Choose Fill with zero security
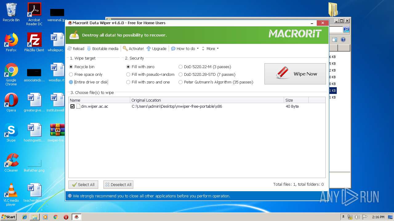Image resolution: width=394 pixels, height=221 pixels. (x=140, y=67)
